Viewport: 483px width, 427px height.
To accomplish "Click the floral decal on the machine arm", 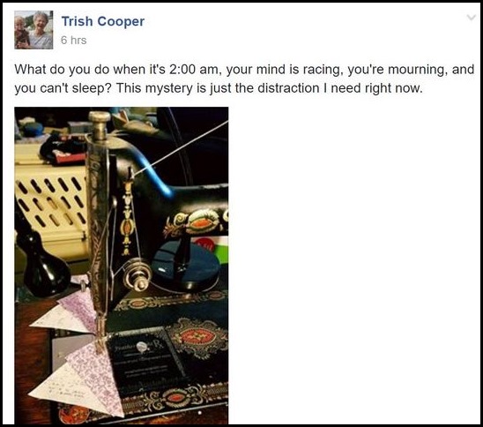I will pos(197,221).
